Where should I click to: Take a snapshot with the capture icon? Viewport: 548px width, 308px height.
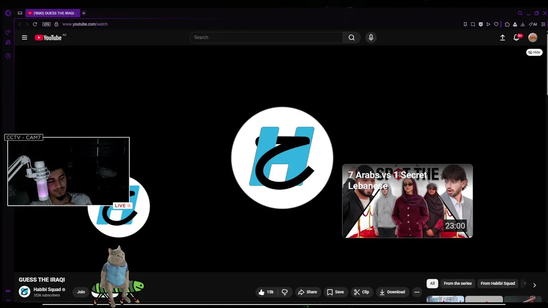(473, 24)
